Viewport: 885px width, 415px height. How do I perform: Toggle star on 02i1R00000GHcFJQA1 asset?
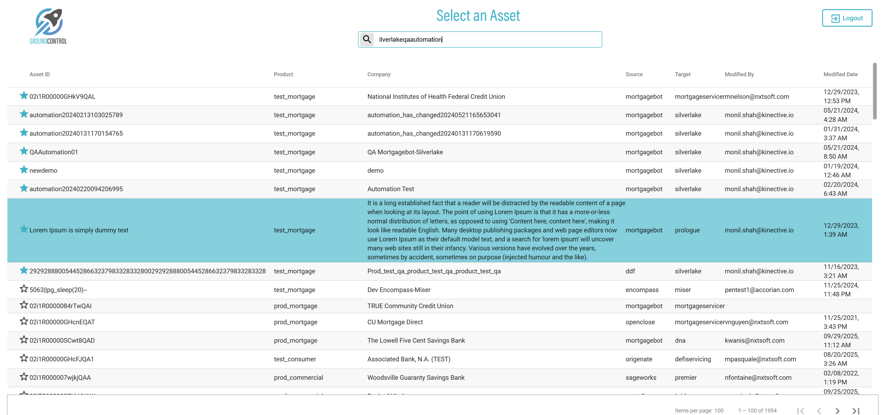point(24,358)
